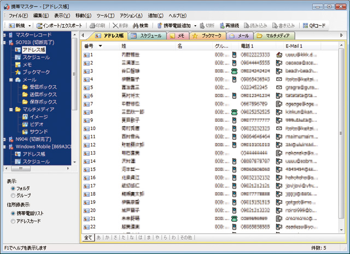The height and width of the screenshot is (254, 350).
Task: Switch to the スケジュール tab
Action: [147, 36]
